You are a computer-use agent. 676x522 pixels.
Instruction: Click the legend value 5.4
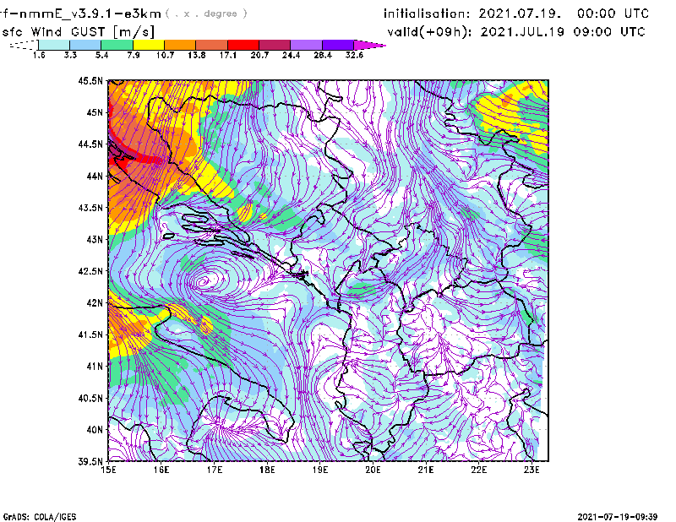click(101, 55)
